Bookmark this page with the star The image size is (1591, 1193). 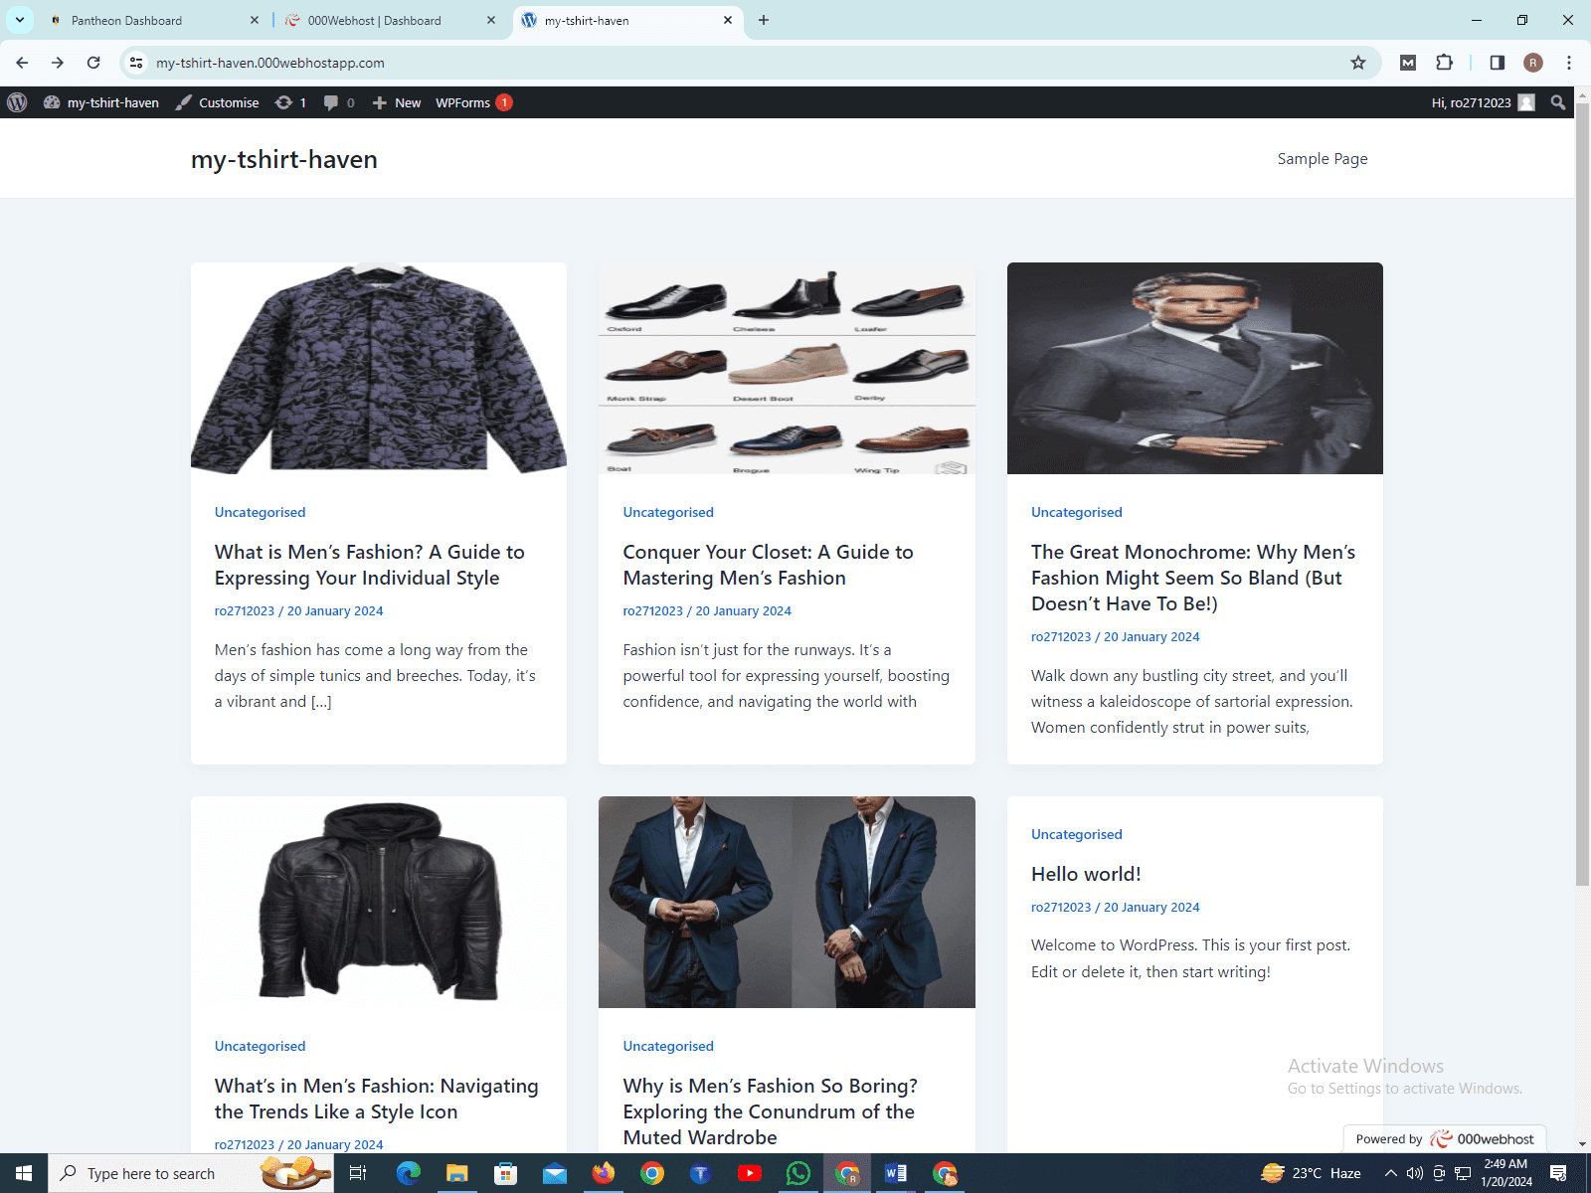coord(1358,63)
